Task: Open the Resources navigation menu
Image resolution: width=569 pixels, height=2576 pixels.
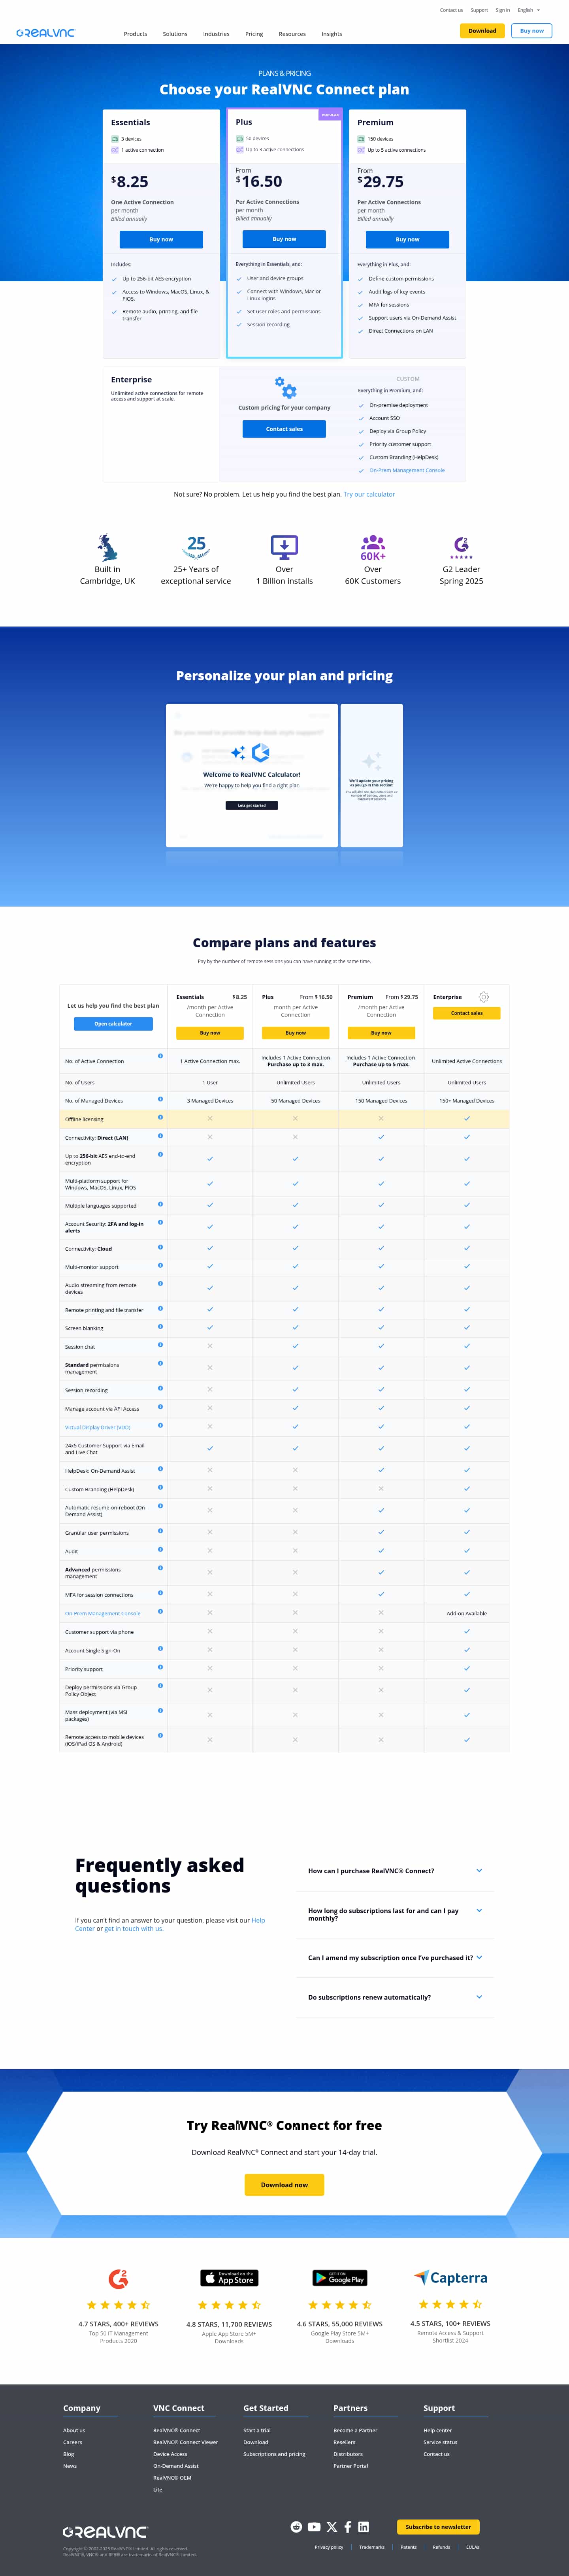Action: coord(292,34)
